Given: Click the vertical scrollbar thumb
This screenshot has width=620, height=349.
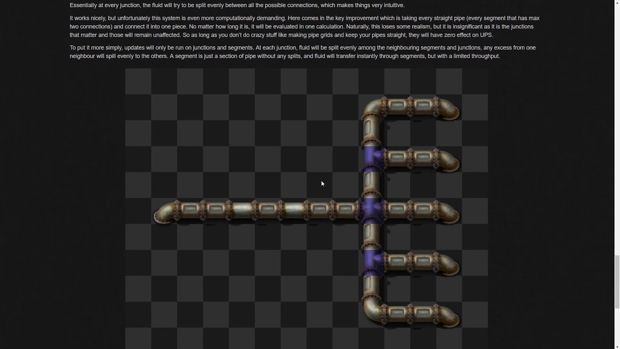Looking at the screenshot, I should [617, 281].
